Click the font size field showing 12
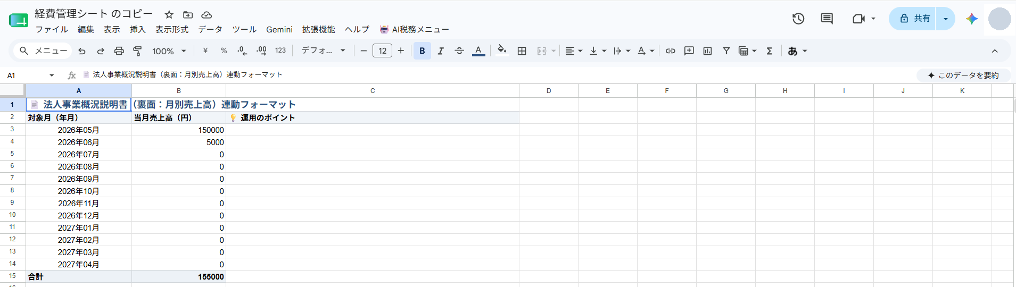This screenshot has width=1016, height=287. click(382, 51)
